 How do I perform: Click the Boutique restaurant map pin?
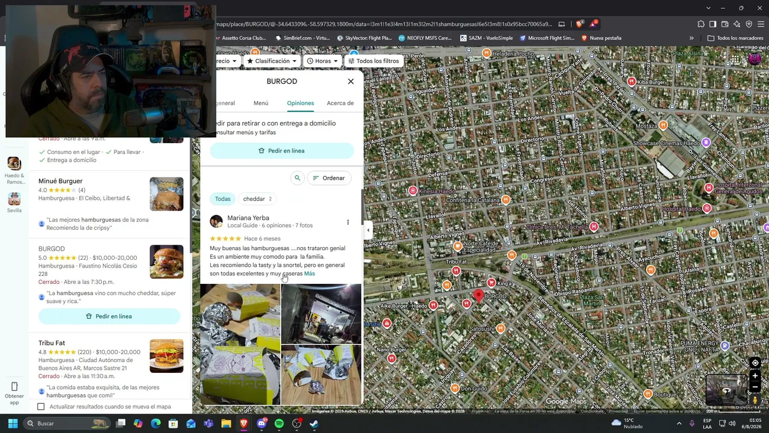pos(648,394)
